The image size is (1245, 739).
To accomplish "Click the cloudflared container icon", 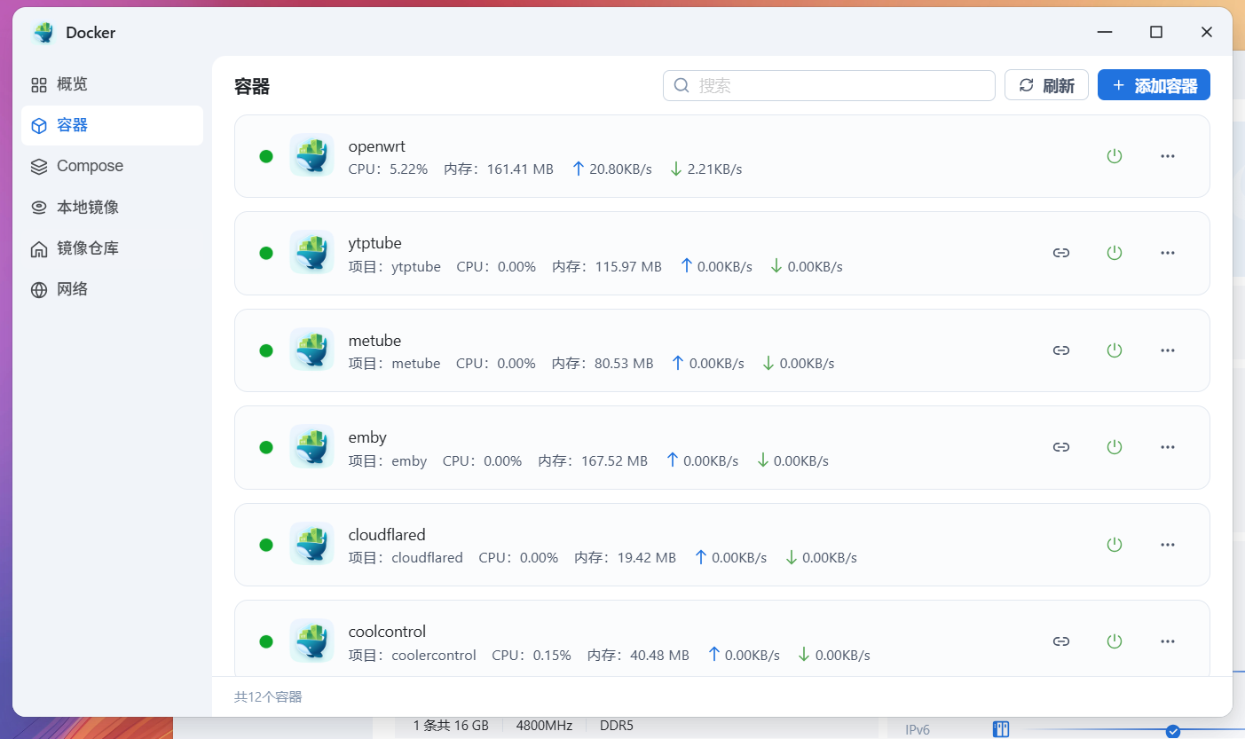I will click(311, 544).
